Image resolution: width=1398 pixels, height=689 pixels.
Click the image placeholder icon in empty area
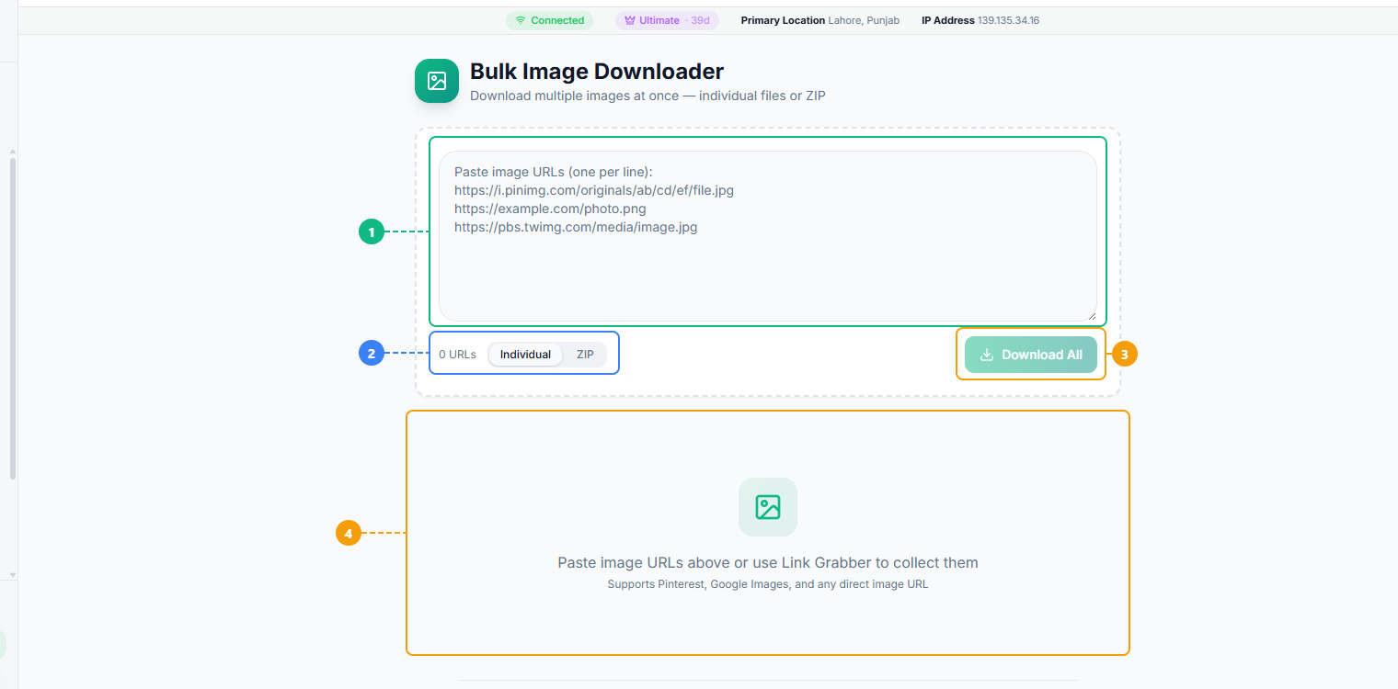coord(768,507)
